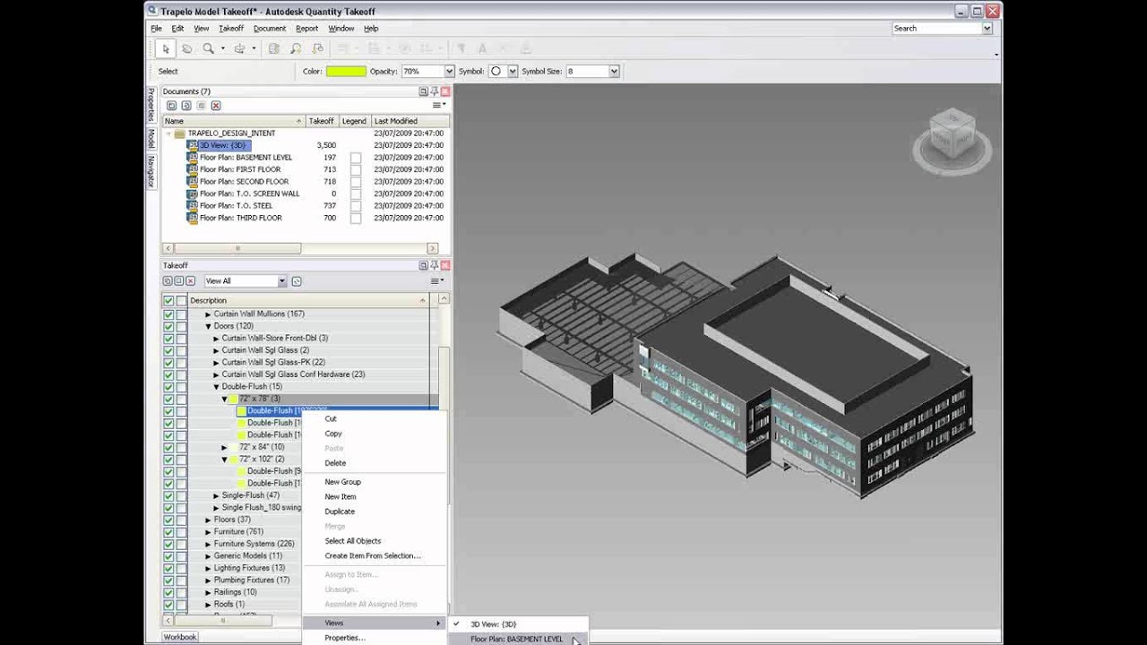Viewport: 1147px width, 645px height.
Task: Click TRAPELO_DESIGN_INTENT folder icon
Action: (179, 133)
